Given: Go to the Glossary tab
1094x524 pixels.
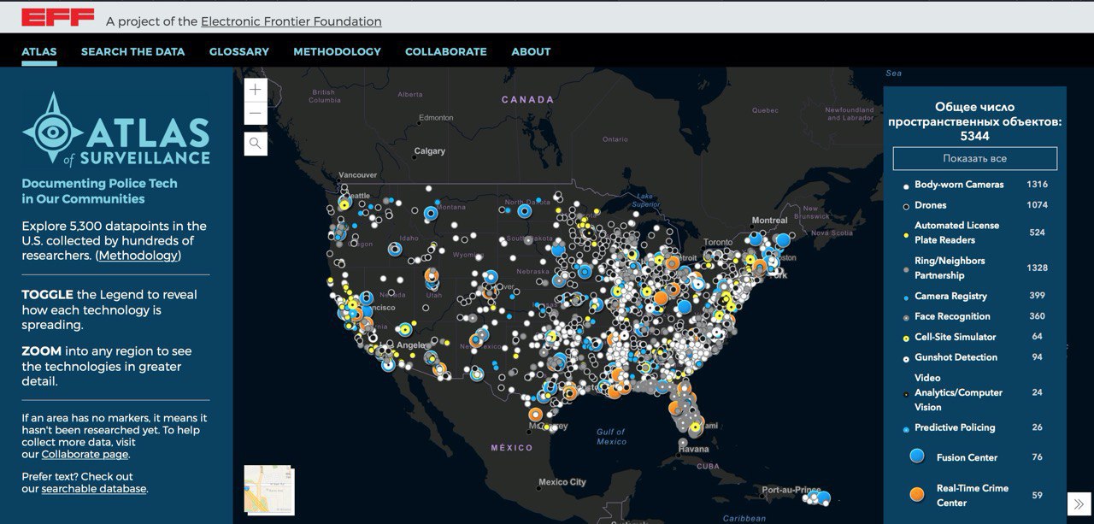Looking at the screenshot, I should click(x=239, y=51).
